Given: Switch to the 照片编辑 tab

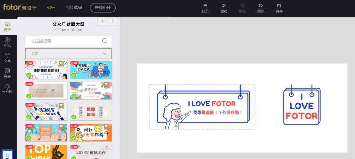Looking at the screenshot, I should click(x=74, y=8).
